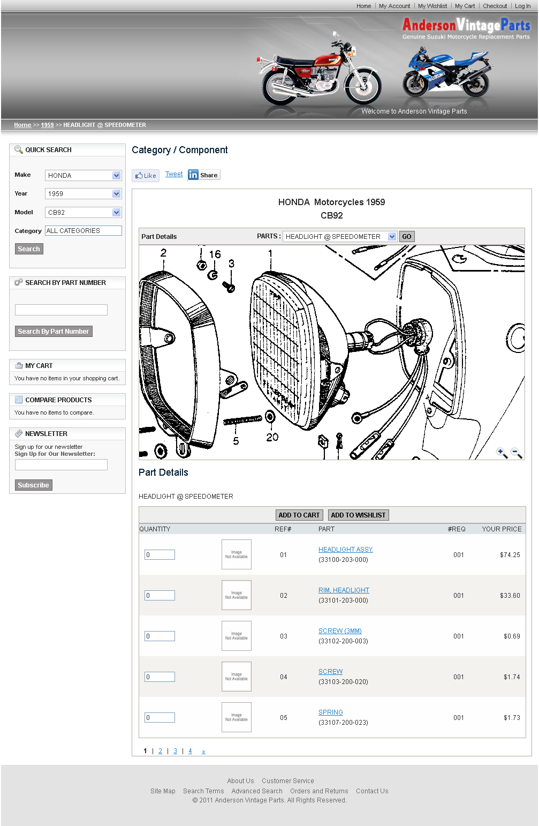Image resolution: width=539 pixels, height=826 pixels.
Task: Open Site Map in the footer
Action: click(x=163, y=791)
